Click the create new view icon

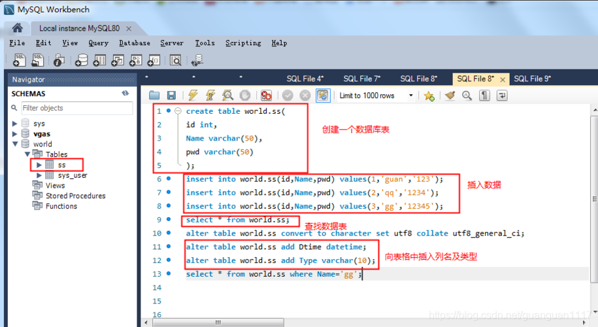(x=118, y=60)
